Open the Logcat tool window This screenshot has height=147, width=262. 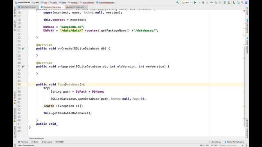coord(47,142)
